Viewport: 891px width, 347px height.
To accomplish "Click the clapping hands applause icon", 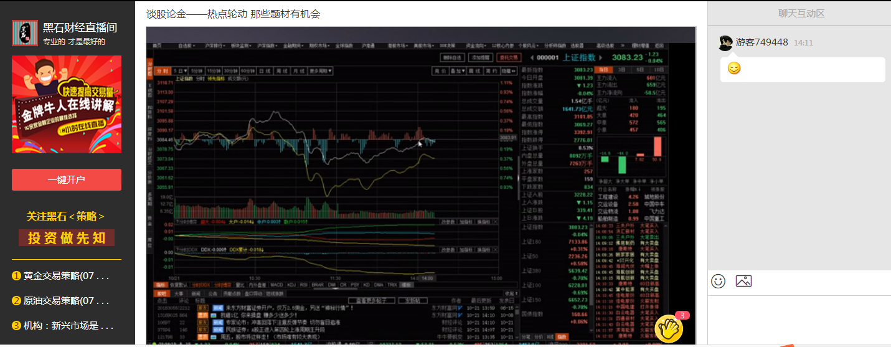I will click(x=669, y=329).
